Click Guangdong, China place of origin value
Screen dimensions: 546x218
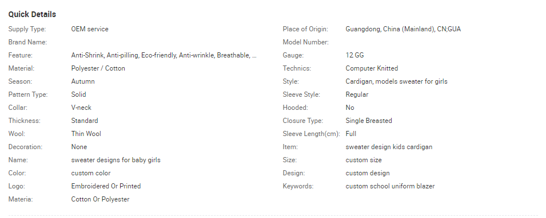403,29
